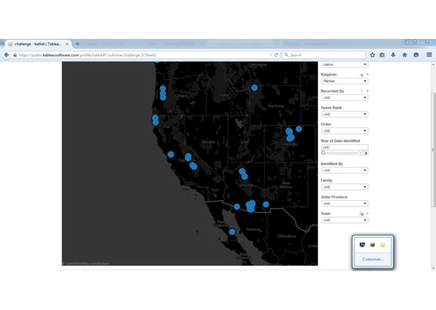Image resolution: width=436 pixels, height=310 pixels.
Task: Open the Kingdom 'Plantae' dropdown
Action: click(x=345, y=81)
